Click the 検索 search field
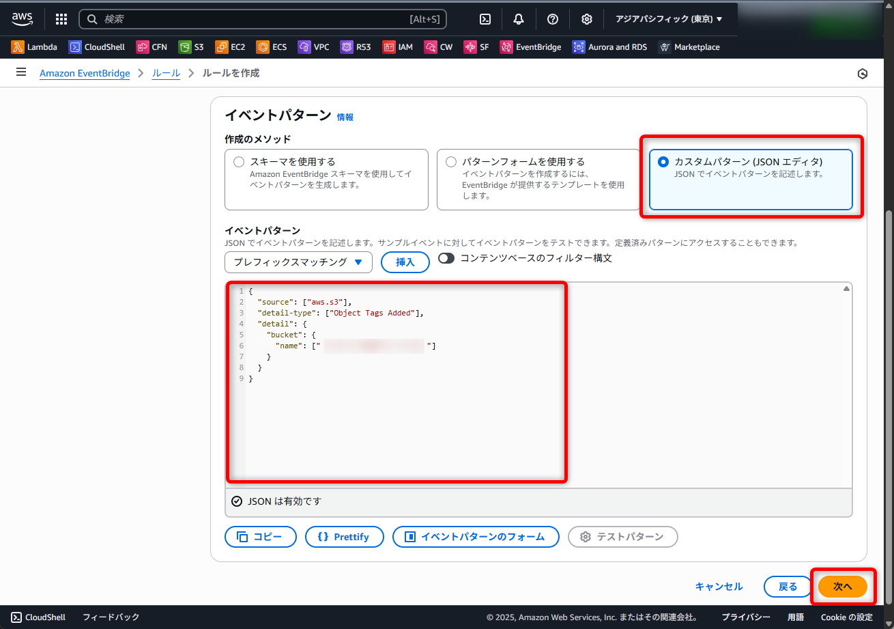Image resolution: width=894 pixels, height=629 pixels. [263, 19]
